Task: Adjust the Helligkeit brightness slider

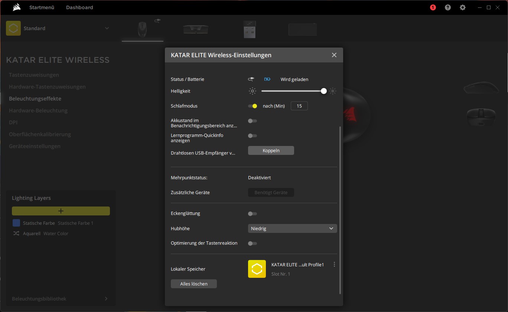Action: click(293, 91)
